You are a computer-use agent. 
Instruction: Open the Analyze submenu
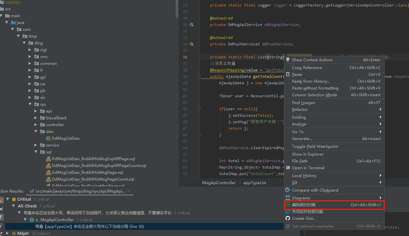click(334, 124)
